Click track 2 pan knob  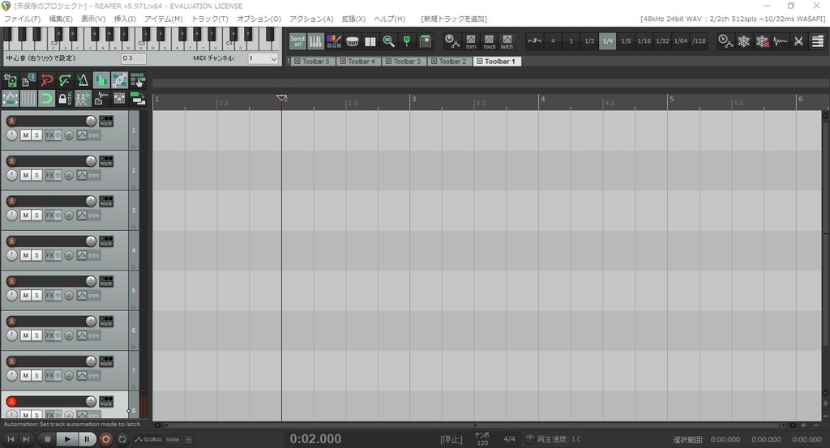11,175
